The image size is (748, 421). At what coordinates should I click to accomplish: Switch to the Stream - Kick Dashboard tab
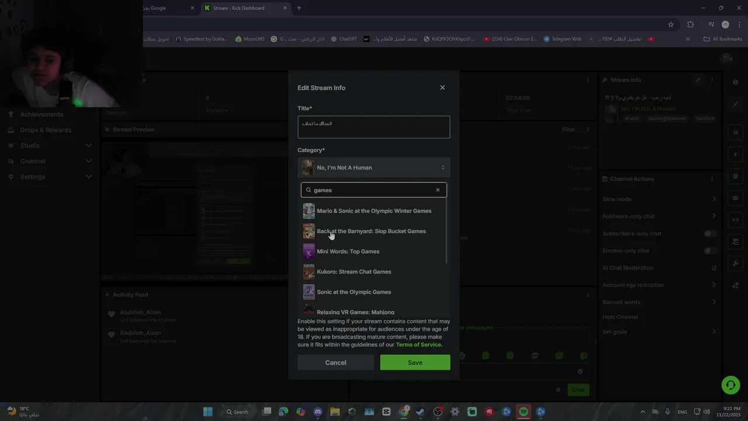click(x=245, y=8)
